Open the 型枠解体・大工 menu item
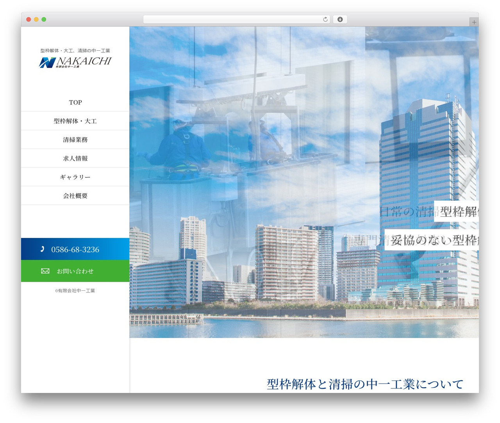This screenshot has height=423, width=500. click(x=75, y=121)
